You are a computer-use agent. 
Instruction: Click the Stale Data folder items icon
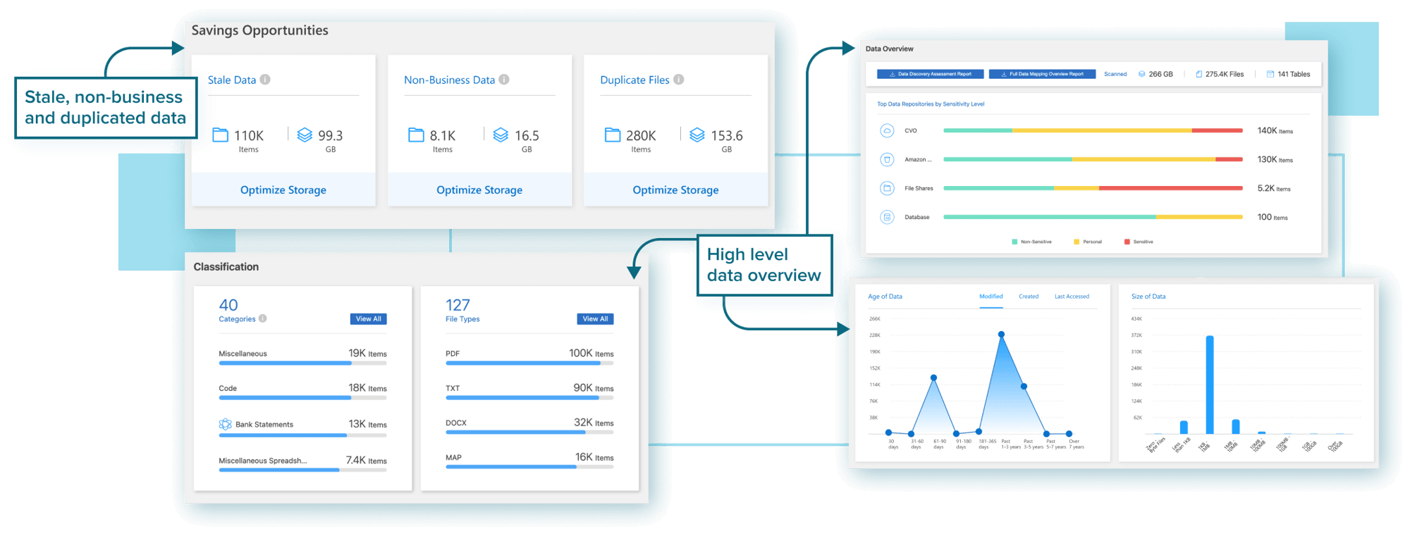tap(221, 135)
